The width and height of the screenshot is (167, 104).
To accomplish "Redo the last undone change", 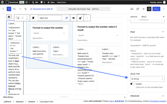I will click(x=20, y=9).
